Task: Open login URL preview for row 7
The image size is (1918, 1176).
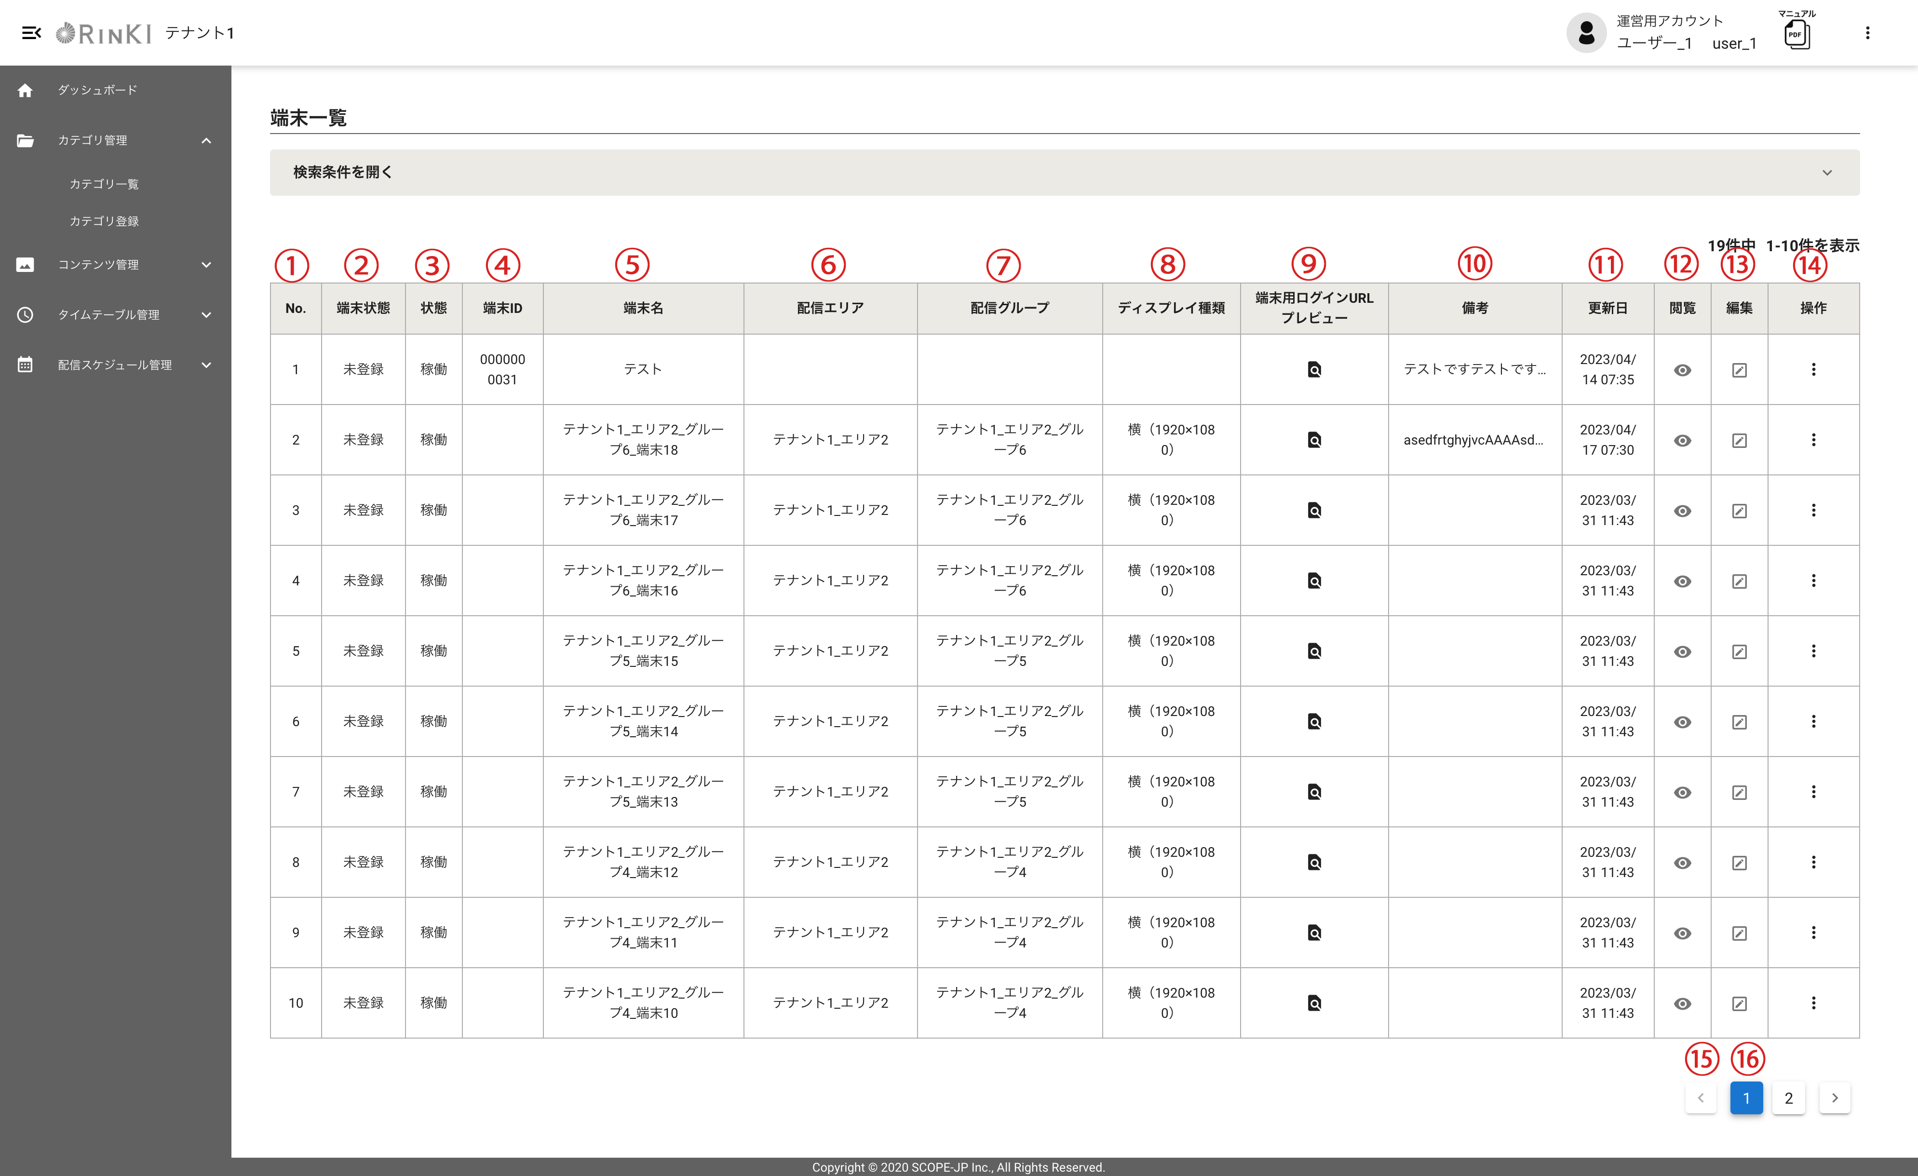Action: coord(1314,792)
